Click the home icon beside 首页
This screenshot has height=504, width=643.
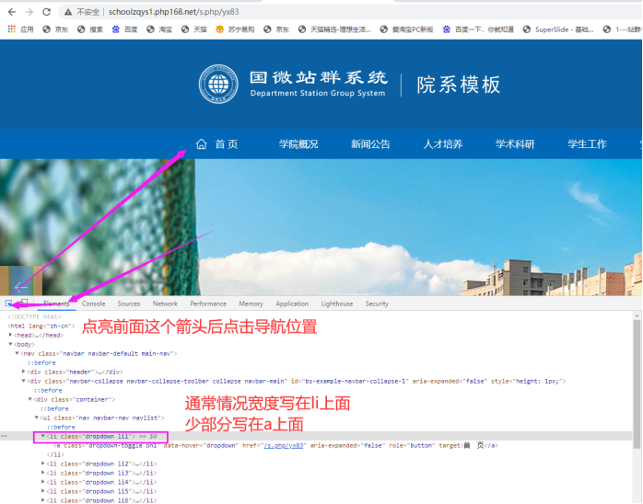pos(201,143)
